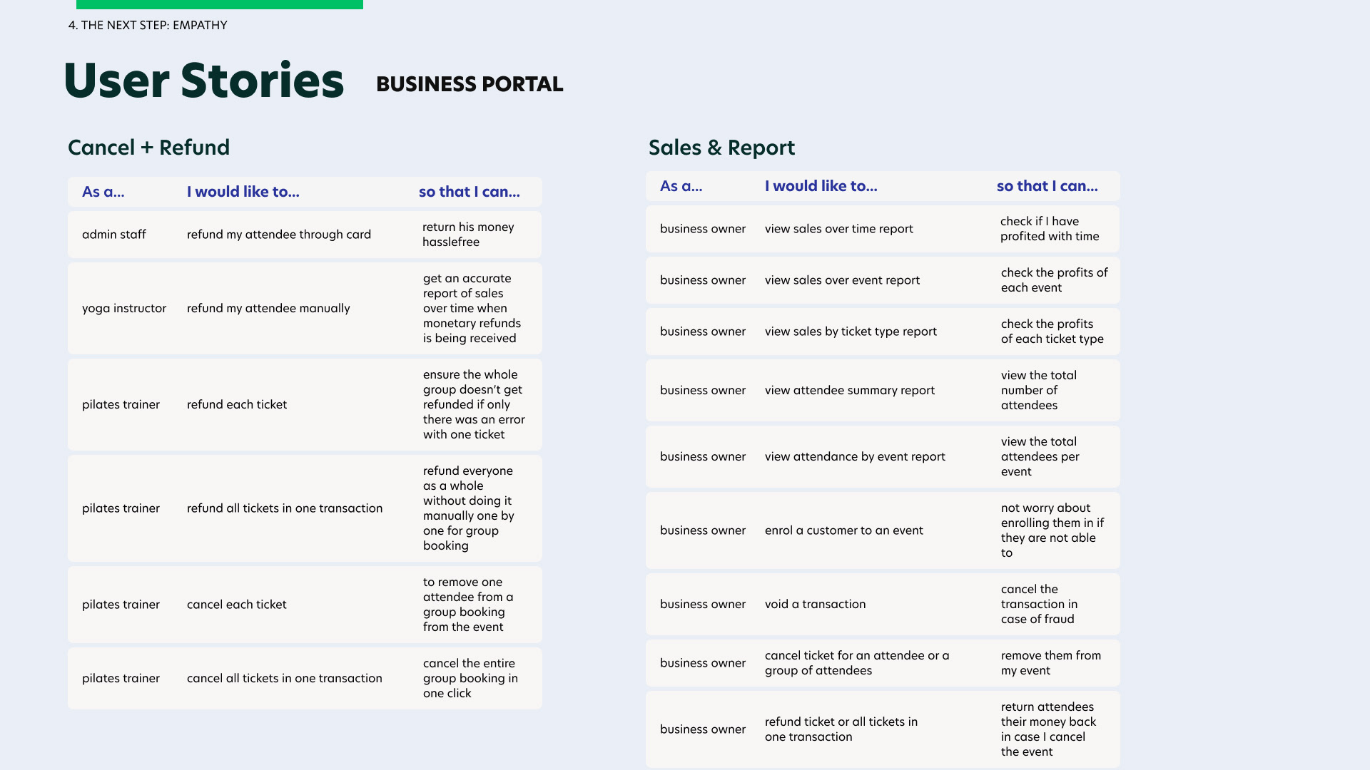
Task: Select 'view sales over time report' row
Action: click(883, 229)
